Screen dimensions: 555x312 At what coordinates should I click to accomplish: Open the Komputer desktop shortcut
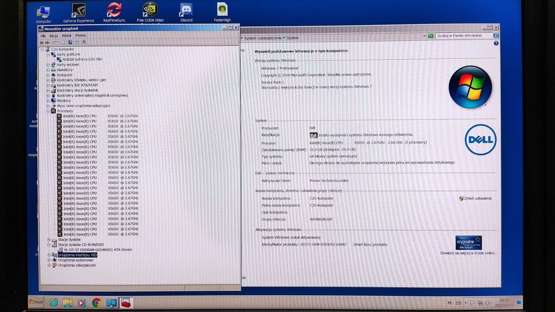43,14
